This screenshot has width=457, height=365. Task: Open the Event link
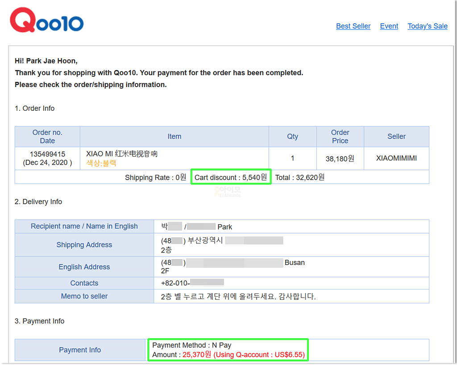coord(389,26)
